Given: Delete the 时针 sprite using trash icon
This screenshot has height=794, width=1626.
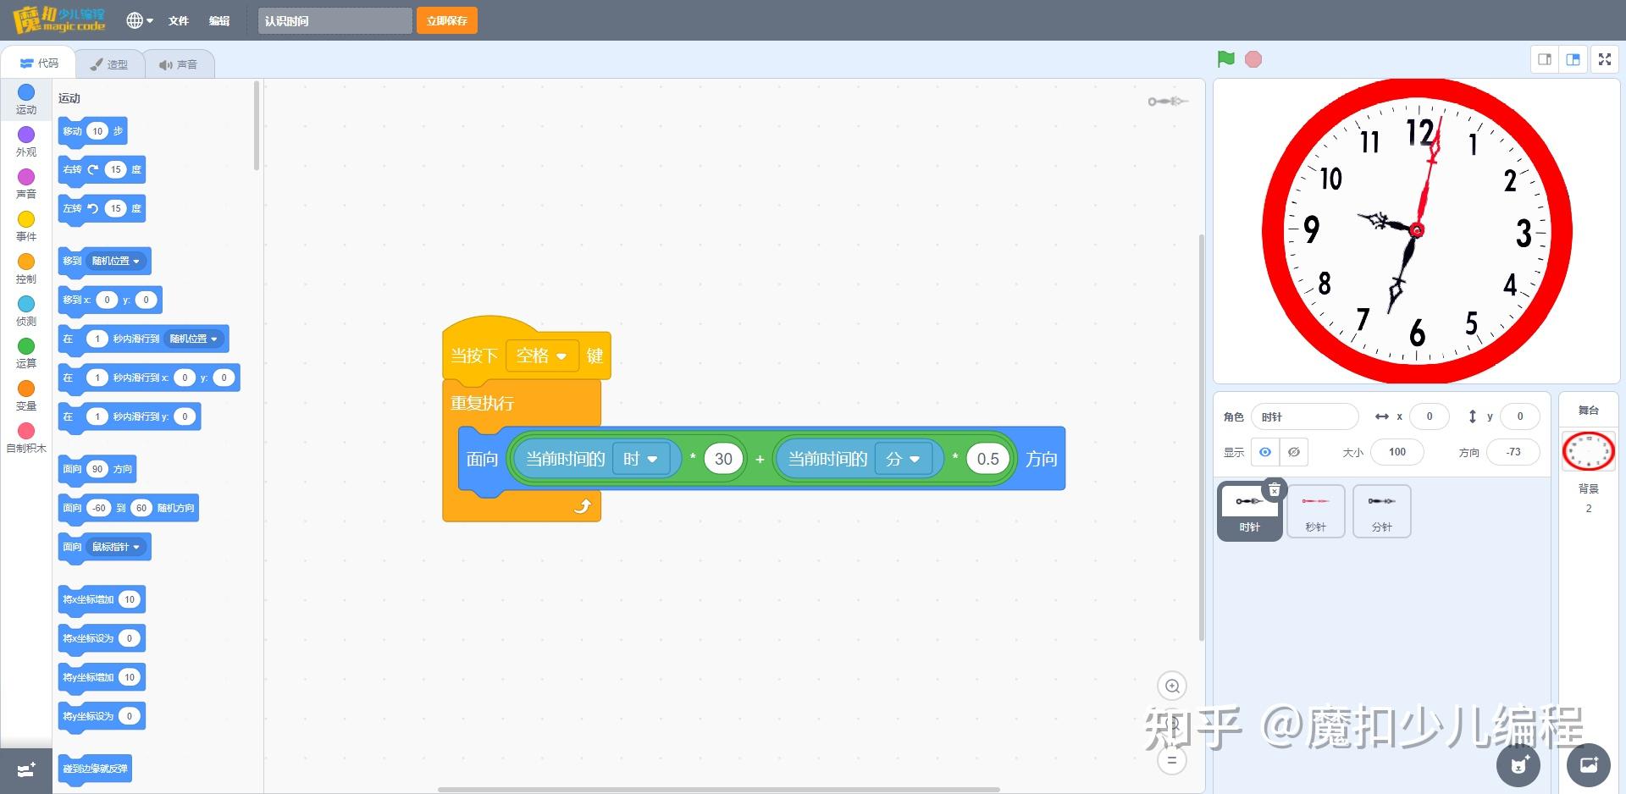Looking at the screenshot, I should (x=1274, y=488).
